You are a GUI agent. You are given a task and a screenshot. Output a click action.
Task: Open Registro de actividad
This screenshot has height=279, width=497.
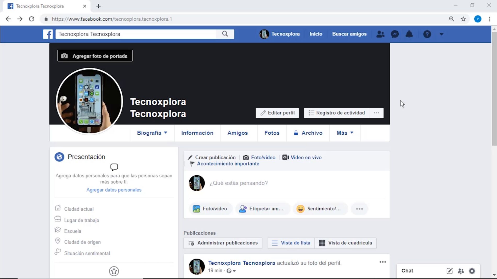pyautogui.click(x=336, y=113)
